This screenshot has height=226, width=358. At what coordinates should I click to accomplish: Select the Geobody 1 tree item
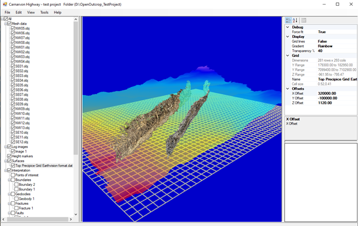pyautogui.click(x=26, y=199)
